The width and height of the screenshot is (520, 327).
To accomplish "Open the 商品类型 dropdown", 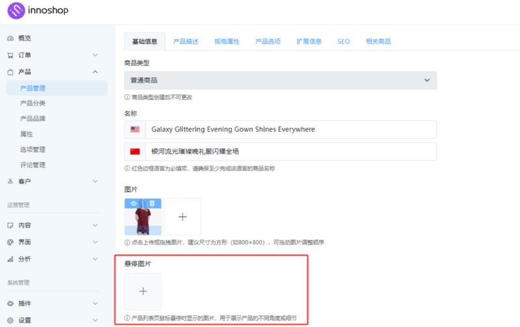I will coord(280,80).
